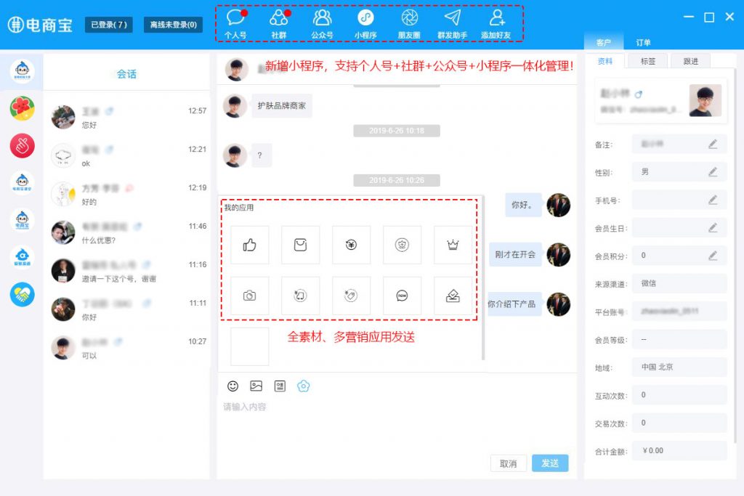
Task: Open the camera app in 我的应用
Action: click(x=250, y=296)
